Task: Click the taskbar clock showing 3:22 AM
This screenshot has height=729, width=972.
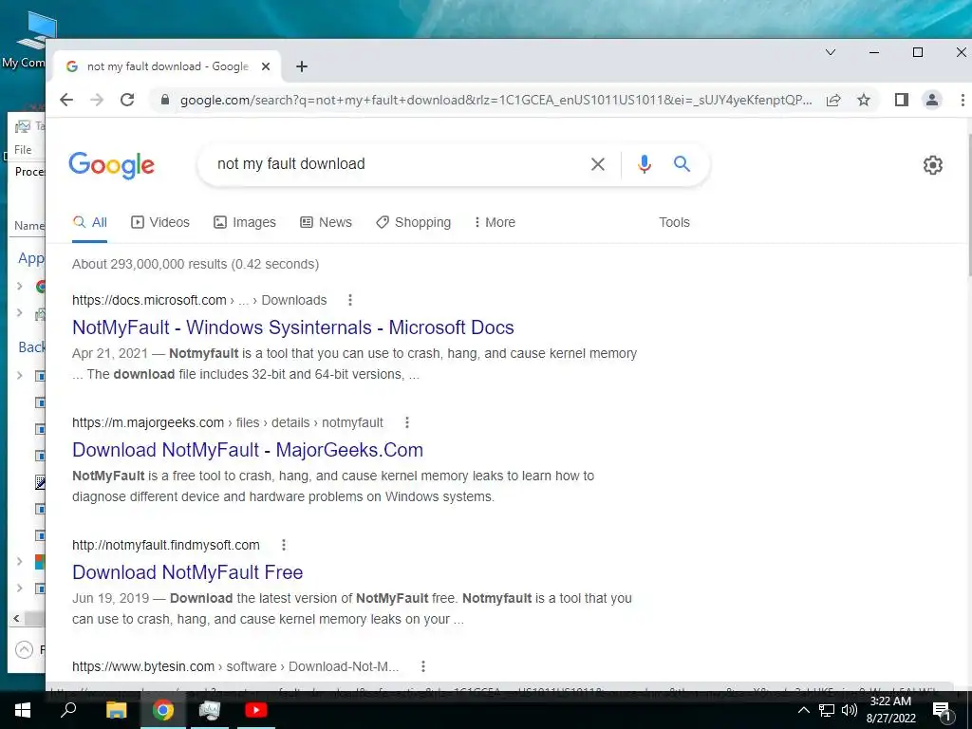Action: pyautogui.click(x=890, y=710)
